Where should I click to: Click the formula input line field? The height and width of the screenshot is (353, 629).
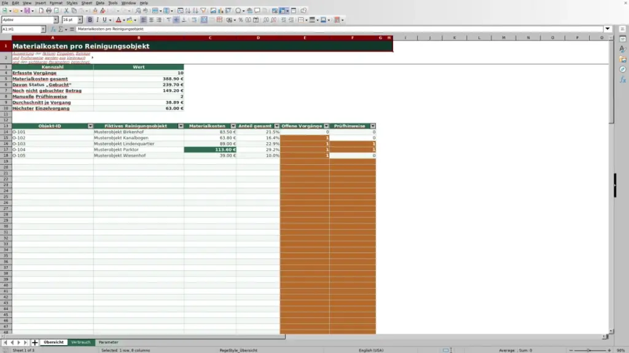point(339,29)
